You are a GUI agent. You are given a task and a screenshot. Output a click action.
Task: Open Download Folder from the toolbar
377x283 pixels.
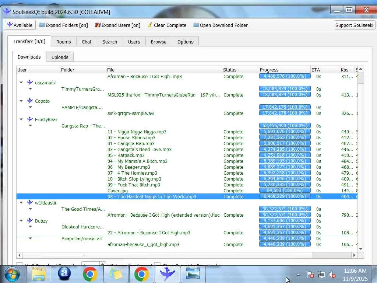tap(221, 25)
